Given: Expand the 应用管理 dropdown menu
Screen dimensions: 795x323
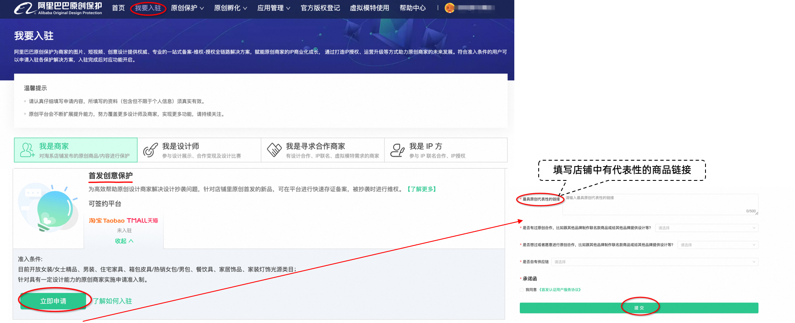Looking at the screenshot, I should point(274,8).
